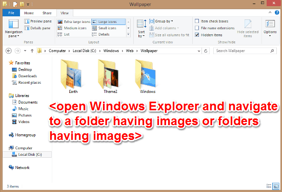Open the File tab

[x=11, y=13]
